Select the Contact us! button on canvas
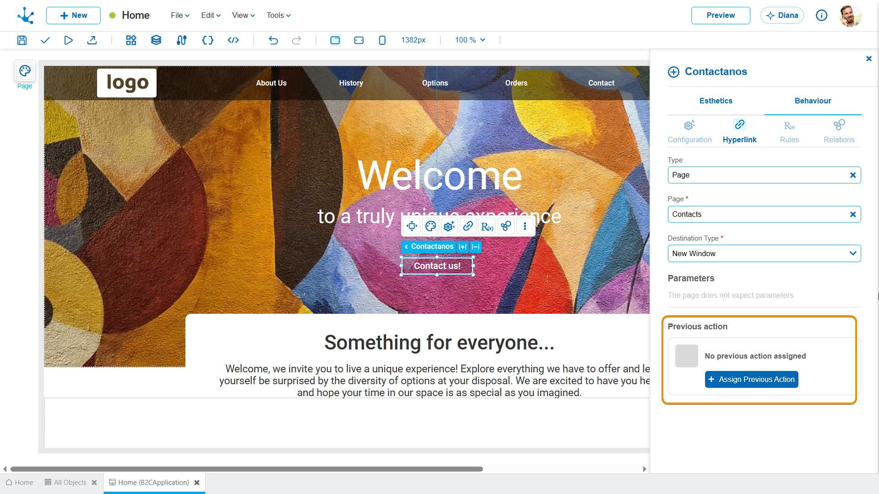The height and width of the screenshot is (494, 879). point(437,266)
